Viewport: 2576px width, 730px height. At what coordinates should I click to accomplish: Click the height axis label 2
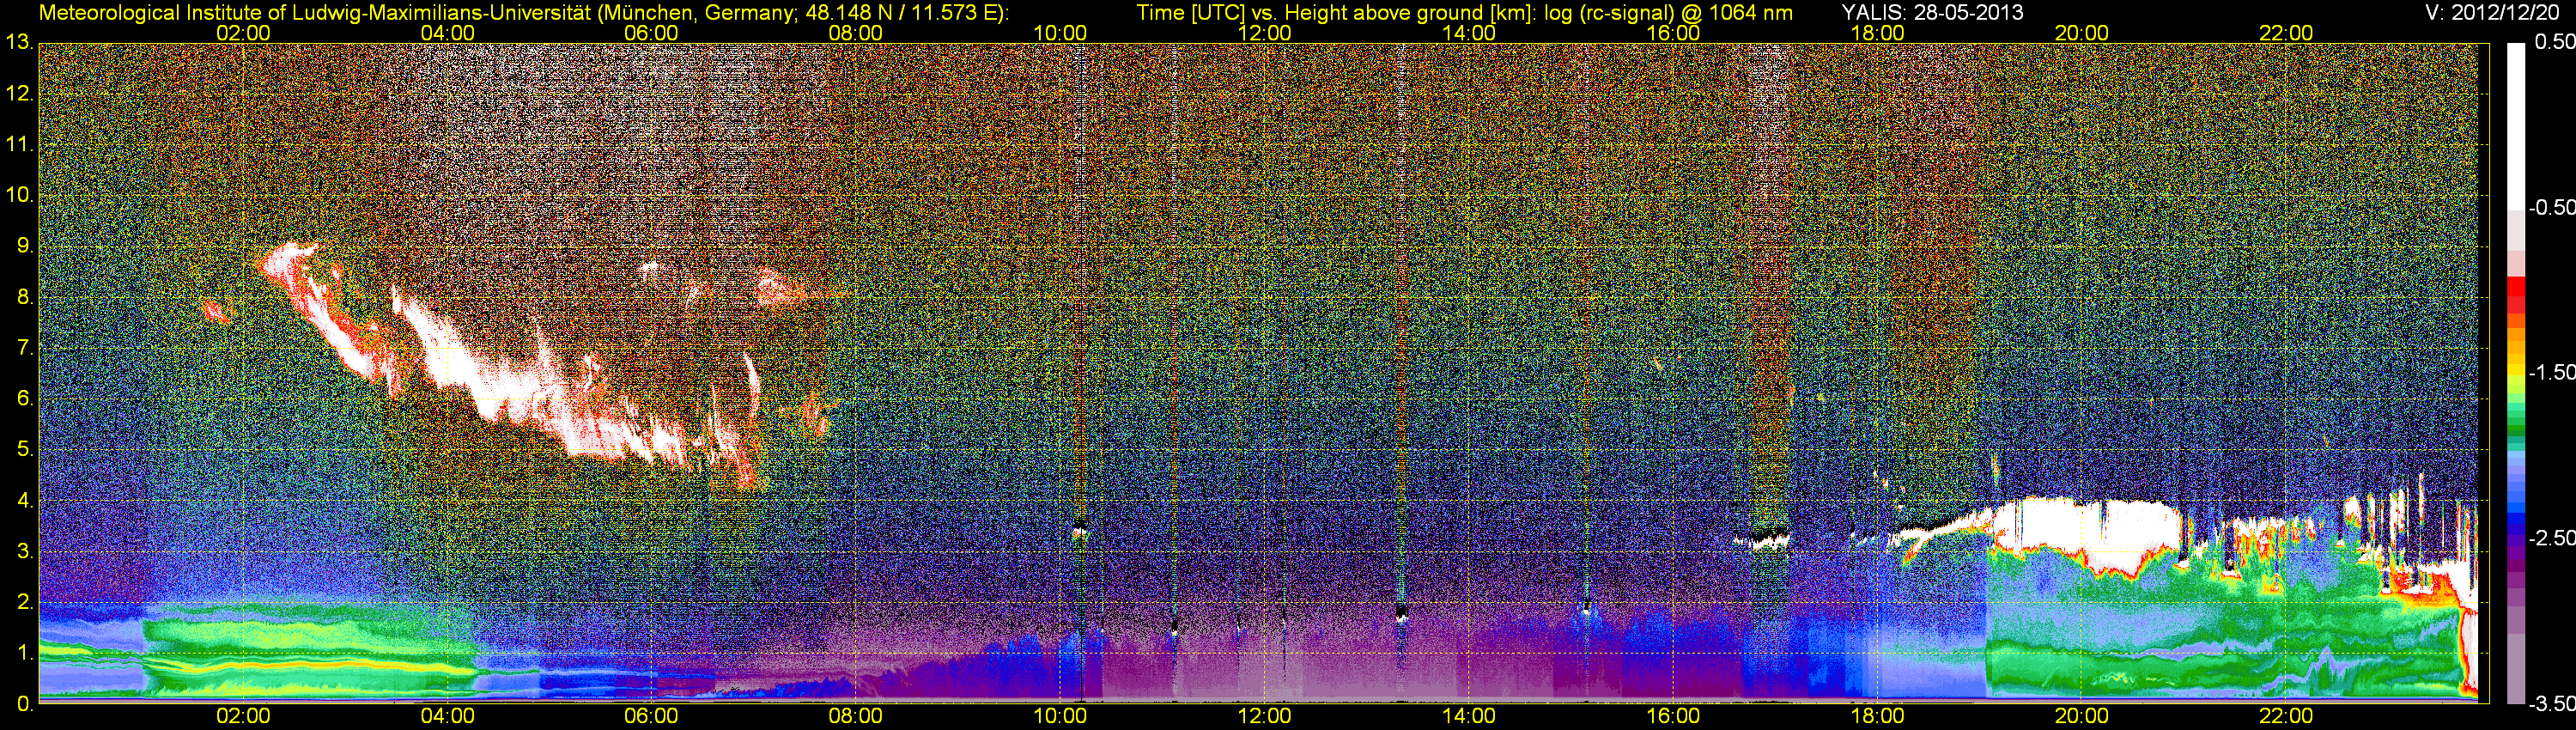pos(24,602)
